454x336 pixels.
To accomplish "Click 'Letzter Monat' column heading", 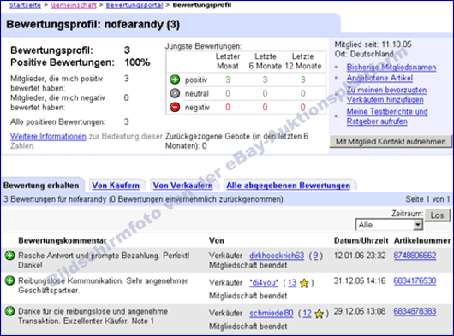I will (228, 61).
